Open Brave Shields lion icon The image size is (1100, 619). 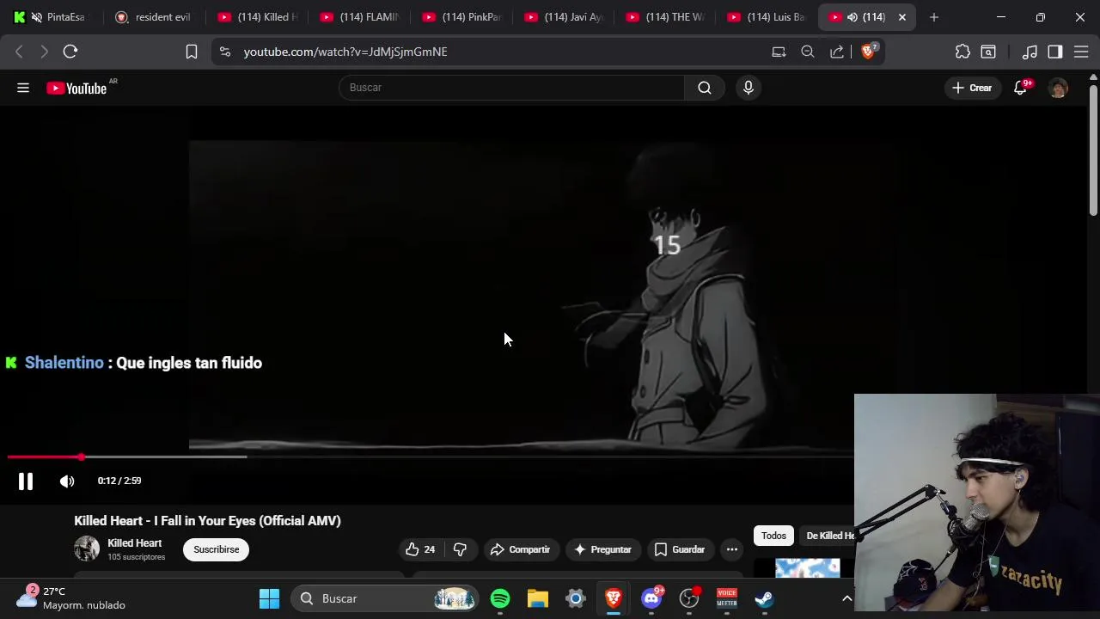868,52
